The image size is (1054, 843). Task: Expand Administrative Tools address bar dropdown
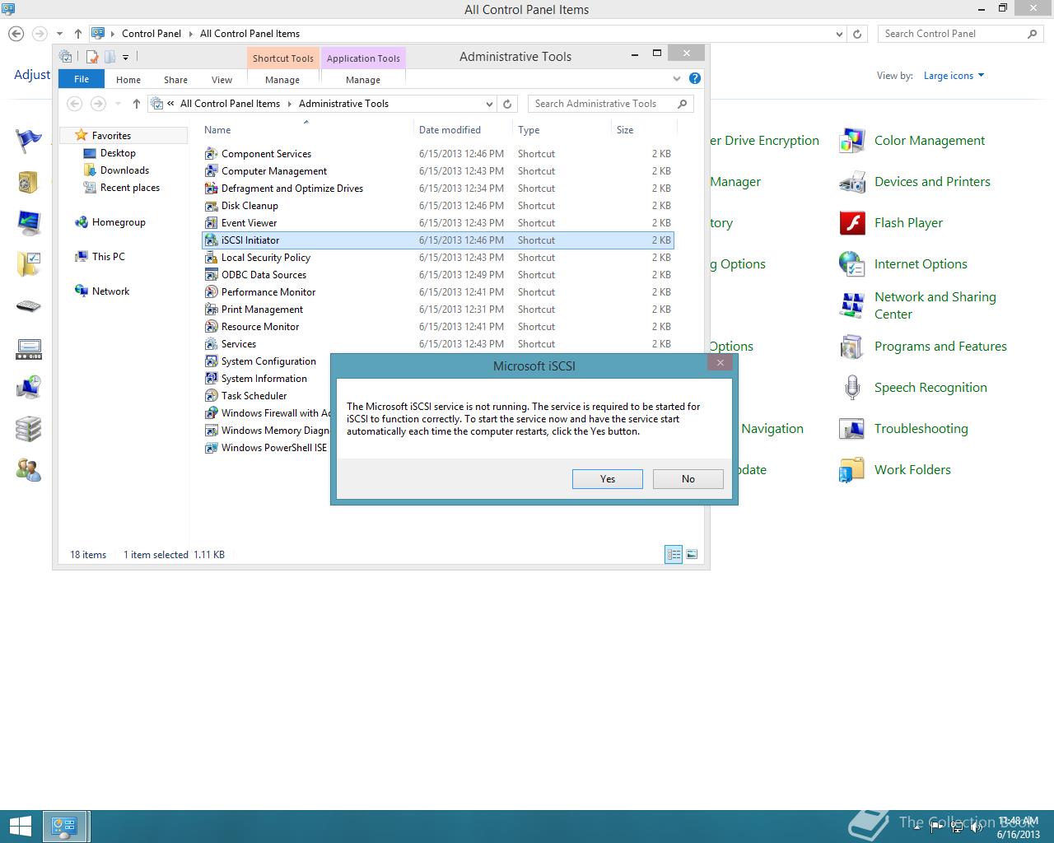(x=489, y=104)
